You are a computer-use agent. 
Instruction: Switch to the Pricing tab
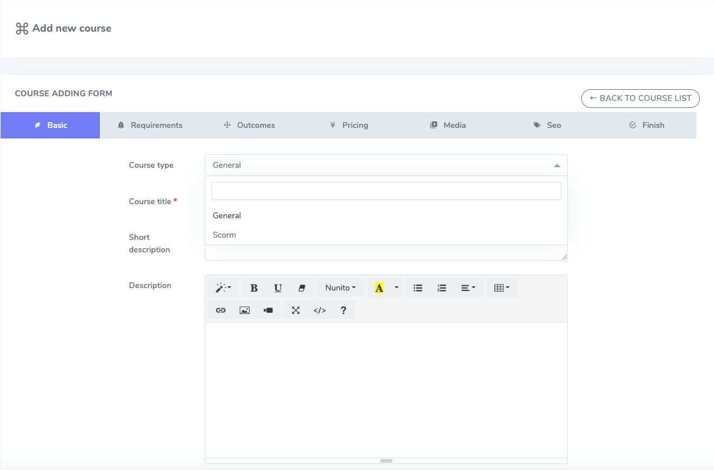pos(349,125)
